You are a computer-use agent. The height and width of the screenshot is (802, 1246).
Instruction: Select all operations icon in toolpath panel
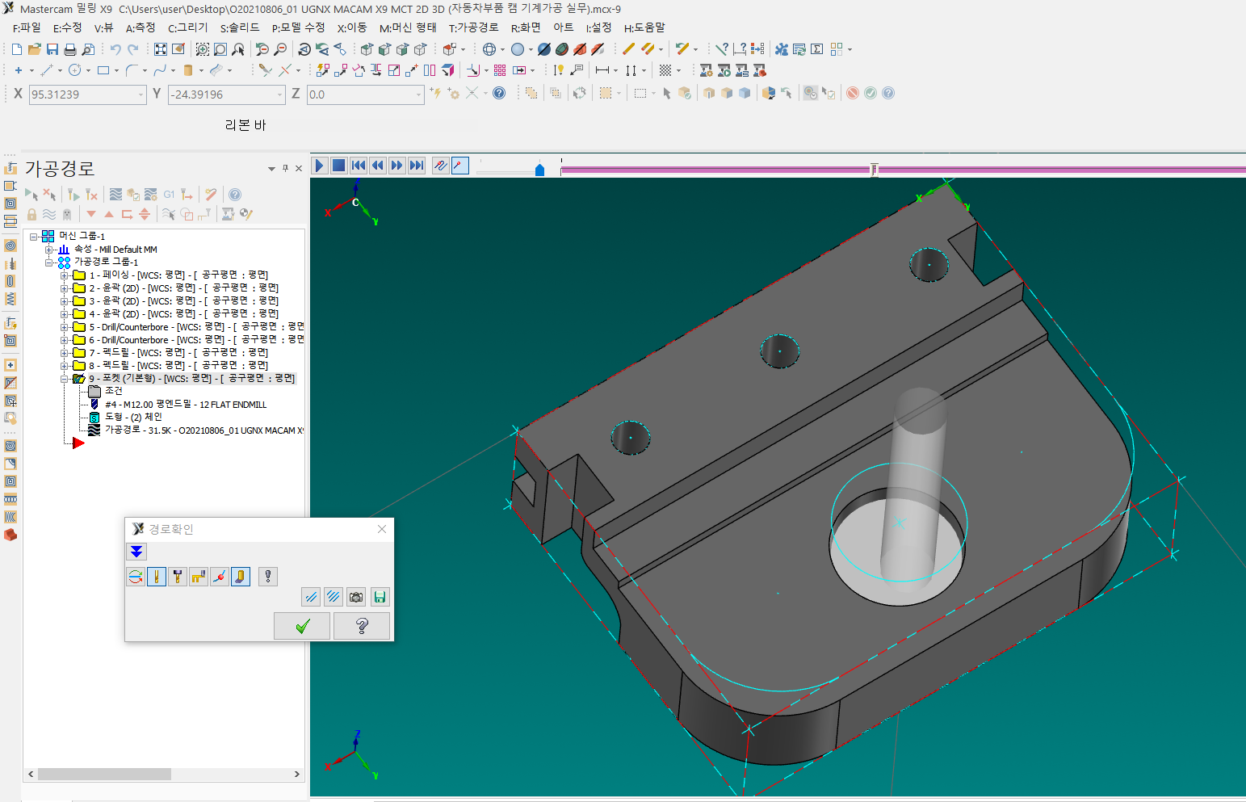click(31, 195)
